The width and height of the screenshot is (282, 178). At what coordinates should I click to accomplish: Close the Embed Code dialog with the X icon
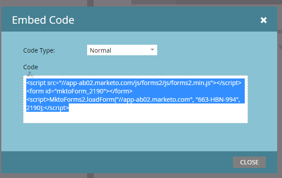[x=263, y=20]
